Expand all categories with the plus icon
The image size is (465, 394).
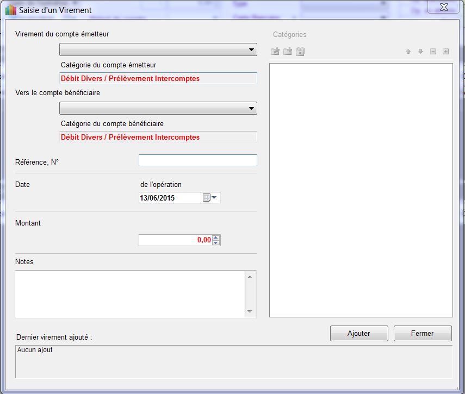445,52
